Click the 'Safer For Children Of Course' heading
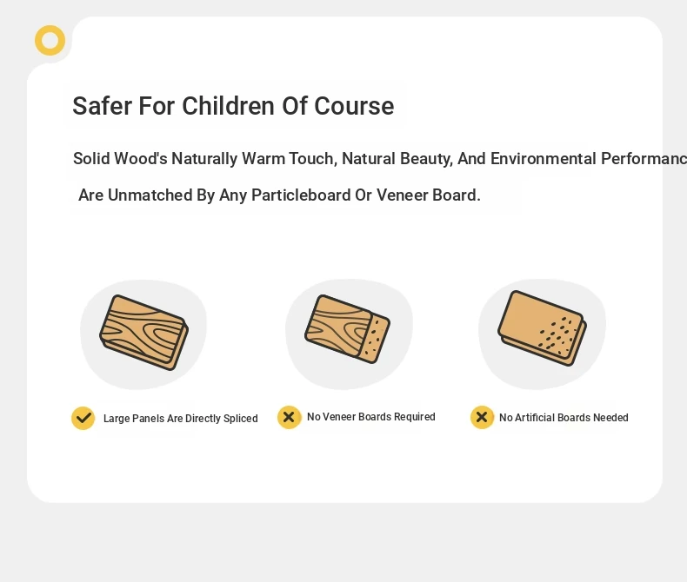 (233, 106)
